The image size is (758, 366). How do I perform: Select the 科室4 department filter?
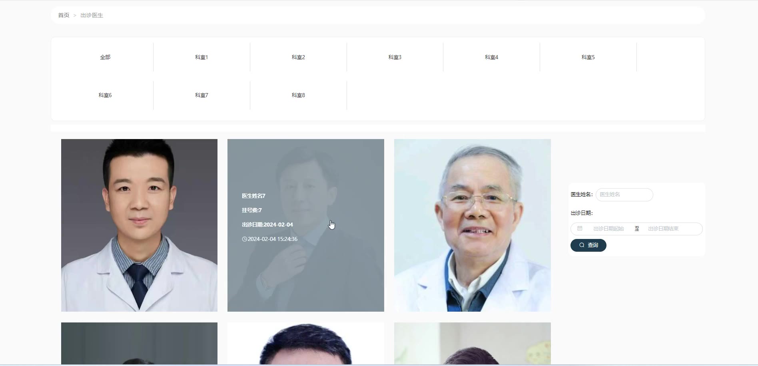[492, 57]
